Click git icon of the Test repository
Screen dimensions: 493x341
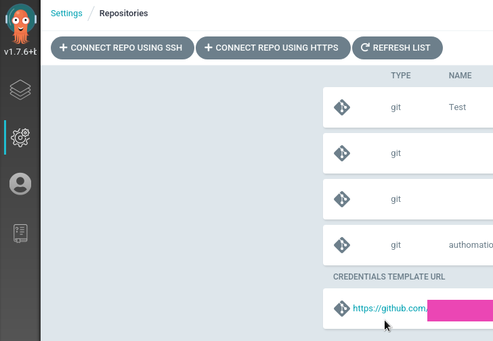342,107
